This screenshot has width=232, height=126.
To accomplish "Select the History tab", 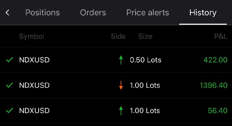I will coord(203,13).
